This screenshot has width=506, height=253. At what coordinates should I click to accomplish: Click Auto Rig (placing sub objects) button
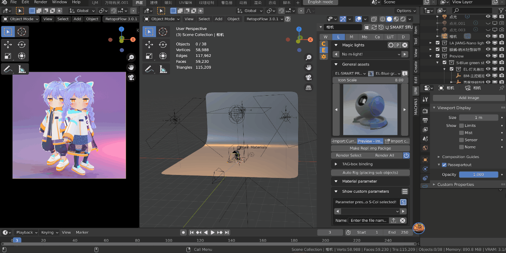pos(370,172)
